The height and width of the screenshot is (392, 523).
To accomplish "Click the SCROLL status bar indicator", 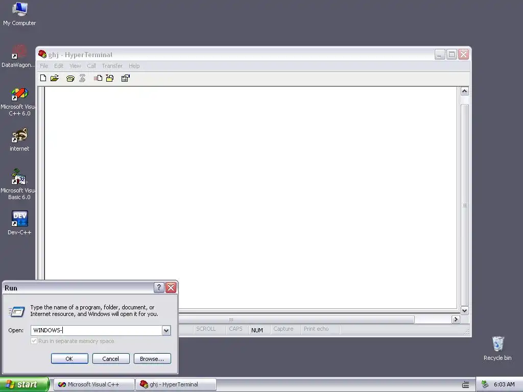I will click(206, 329).
